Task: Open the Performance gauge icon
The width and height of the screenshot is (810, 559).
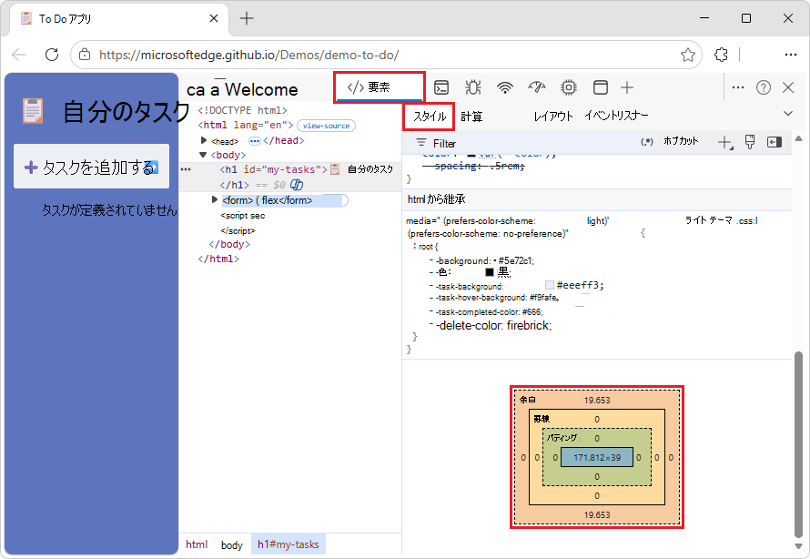Action: (x=537, y=87)
